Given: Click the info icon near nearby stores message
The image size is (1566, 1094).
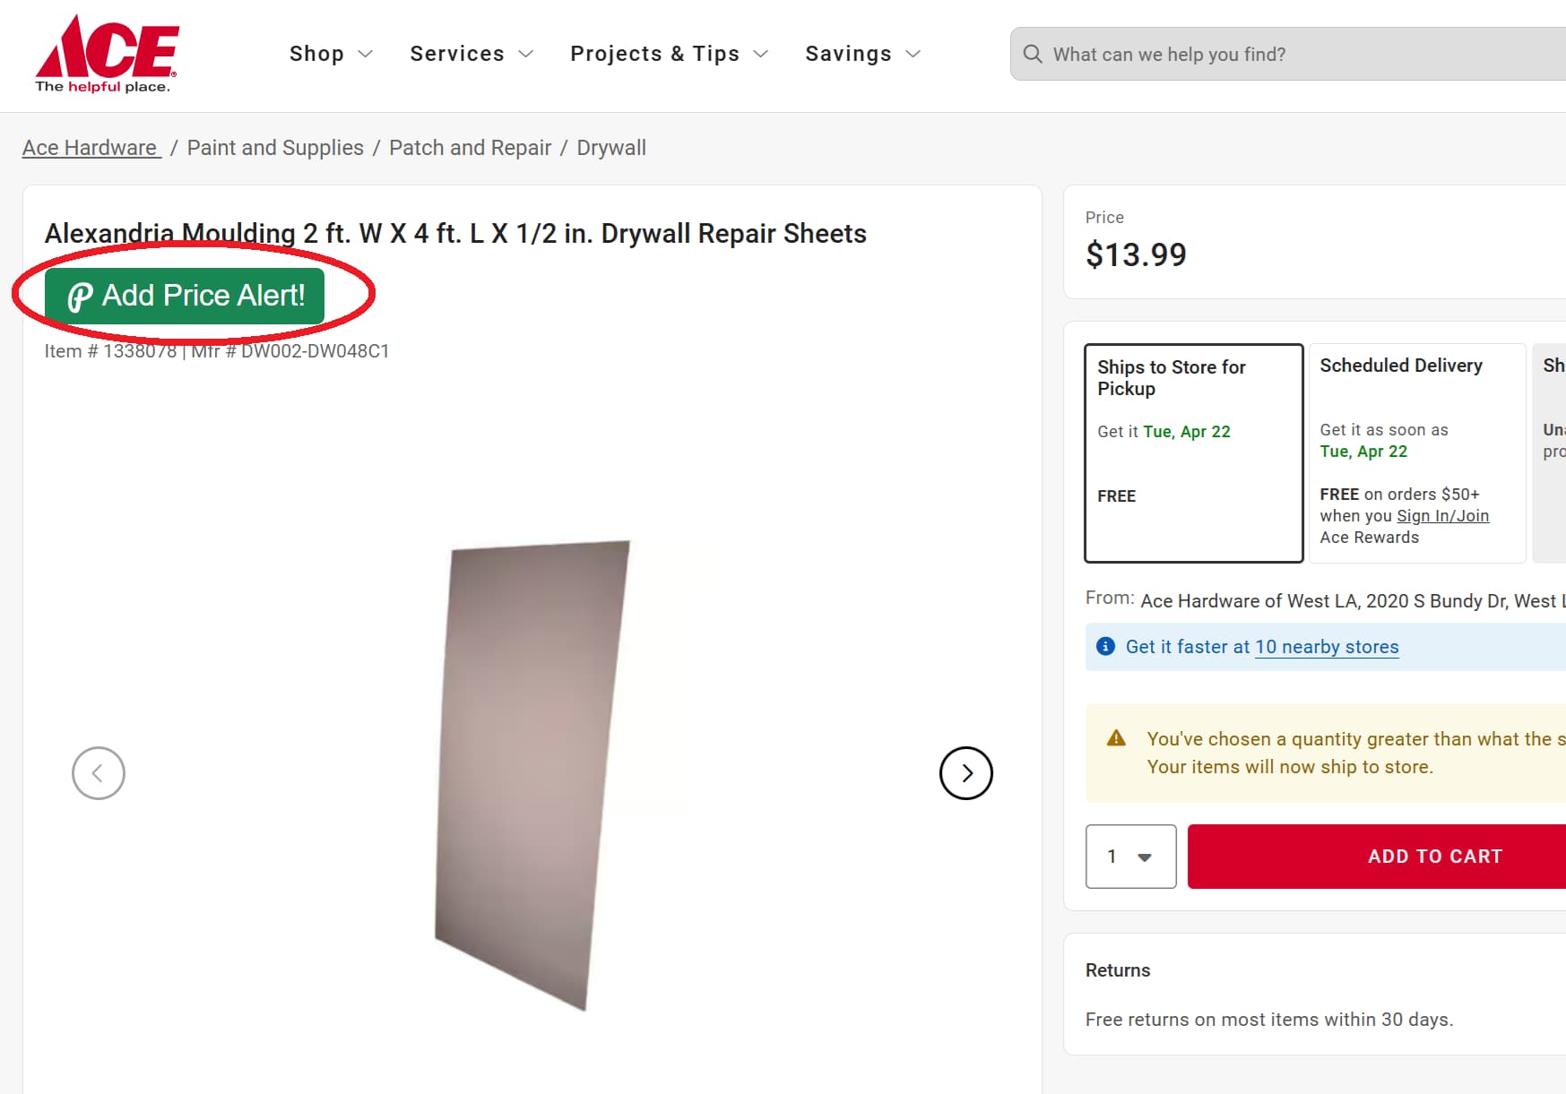Looking at the screenshot, I should click(1105, 645).
